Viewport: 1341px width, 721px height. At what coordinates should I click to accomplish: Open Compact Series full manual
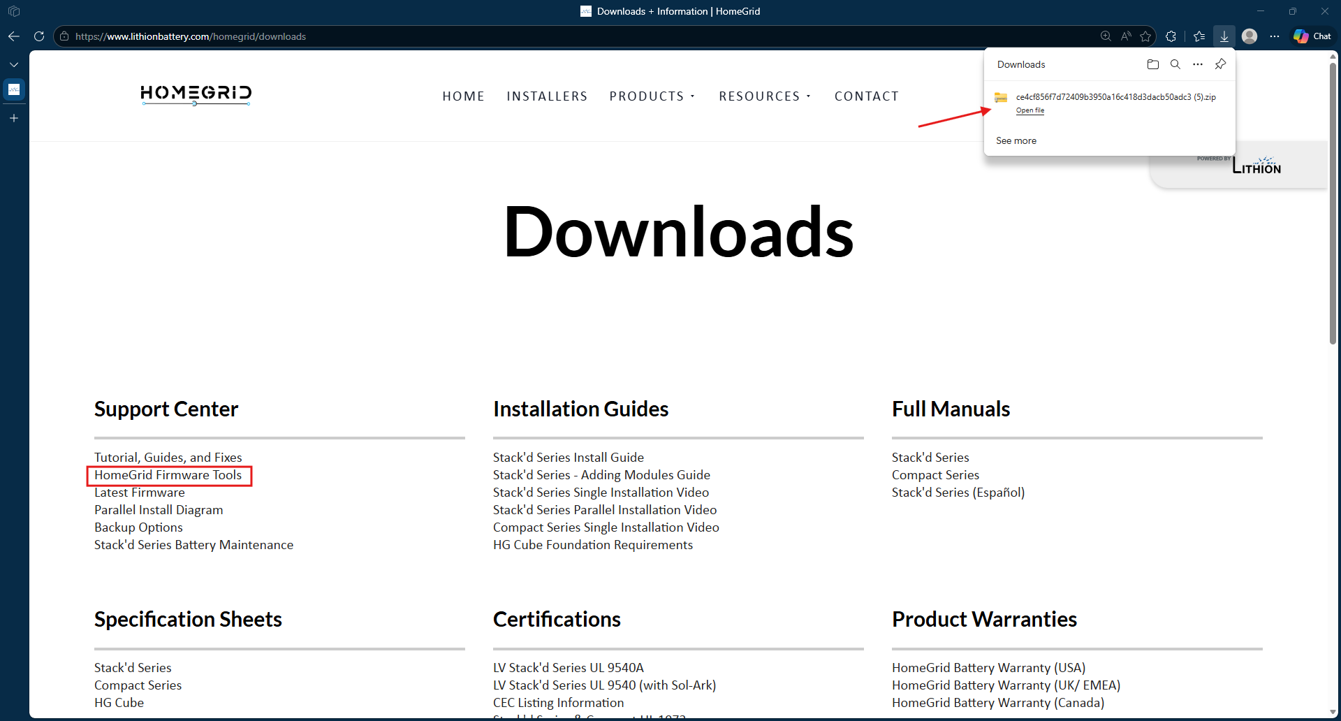point(935,475)
